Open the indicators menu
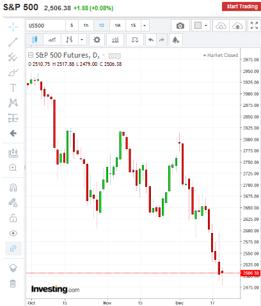The width and height of the screenshot is (261, 306). [x=115, y=40]
